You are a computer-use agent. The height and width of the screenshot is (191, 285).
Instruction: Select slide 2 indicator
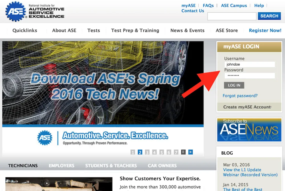pos(140,152)
